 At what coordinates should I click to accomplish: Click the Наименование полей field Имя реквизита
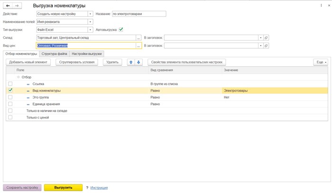[62, 22]
